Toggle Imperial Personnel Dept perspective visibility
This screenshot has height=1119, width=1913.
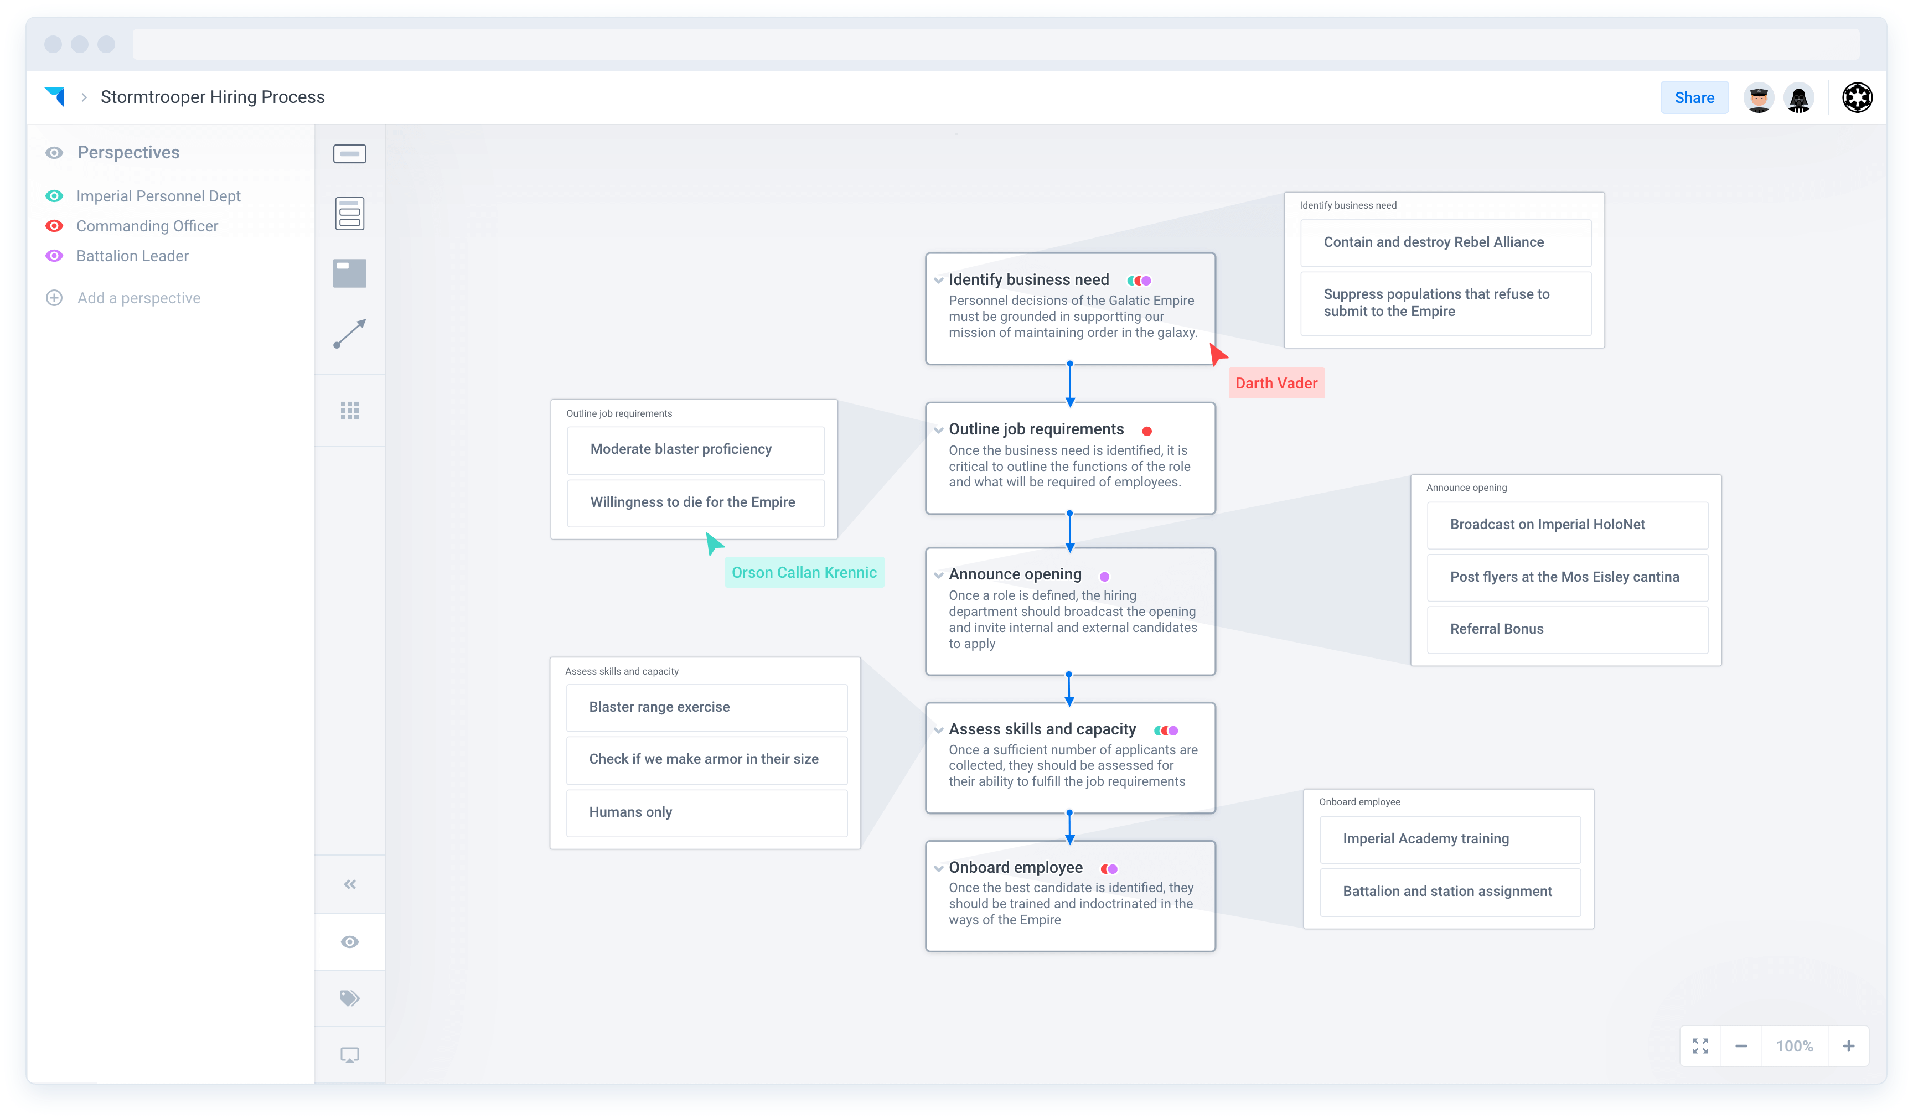pyautogui.click(x=54, y=196)
